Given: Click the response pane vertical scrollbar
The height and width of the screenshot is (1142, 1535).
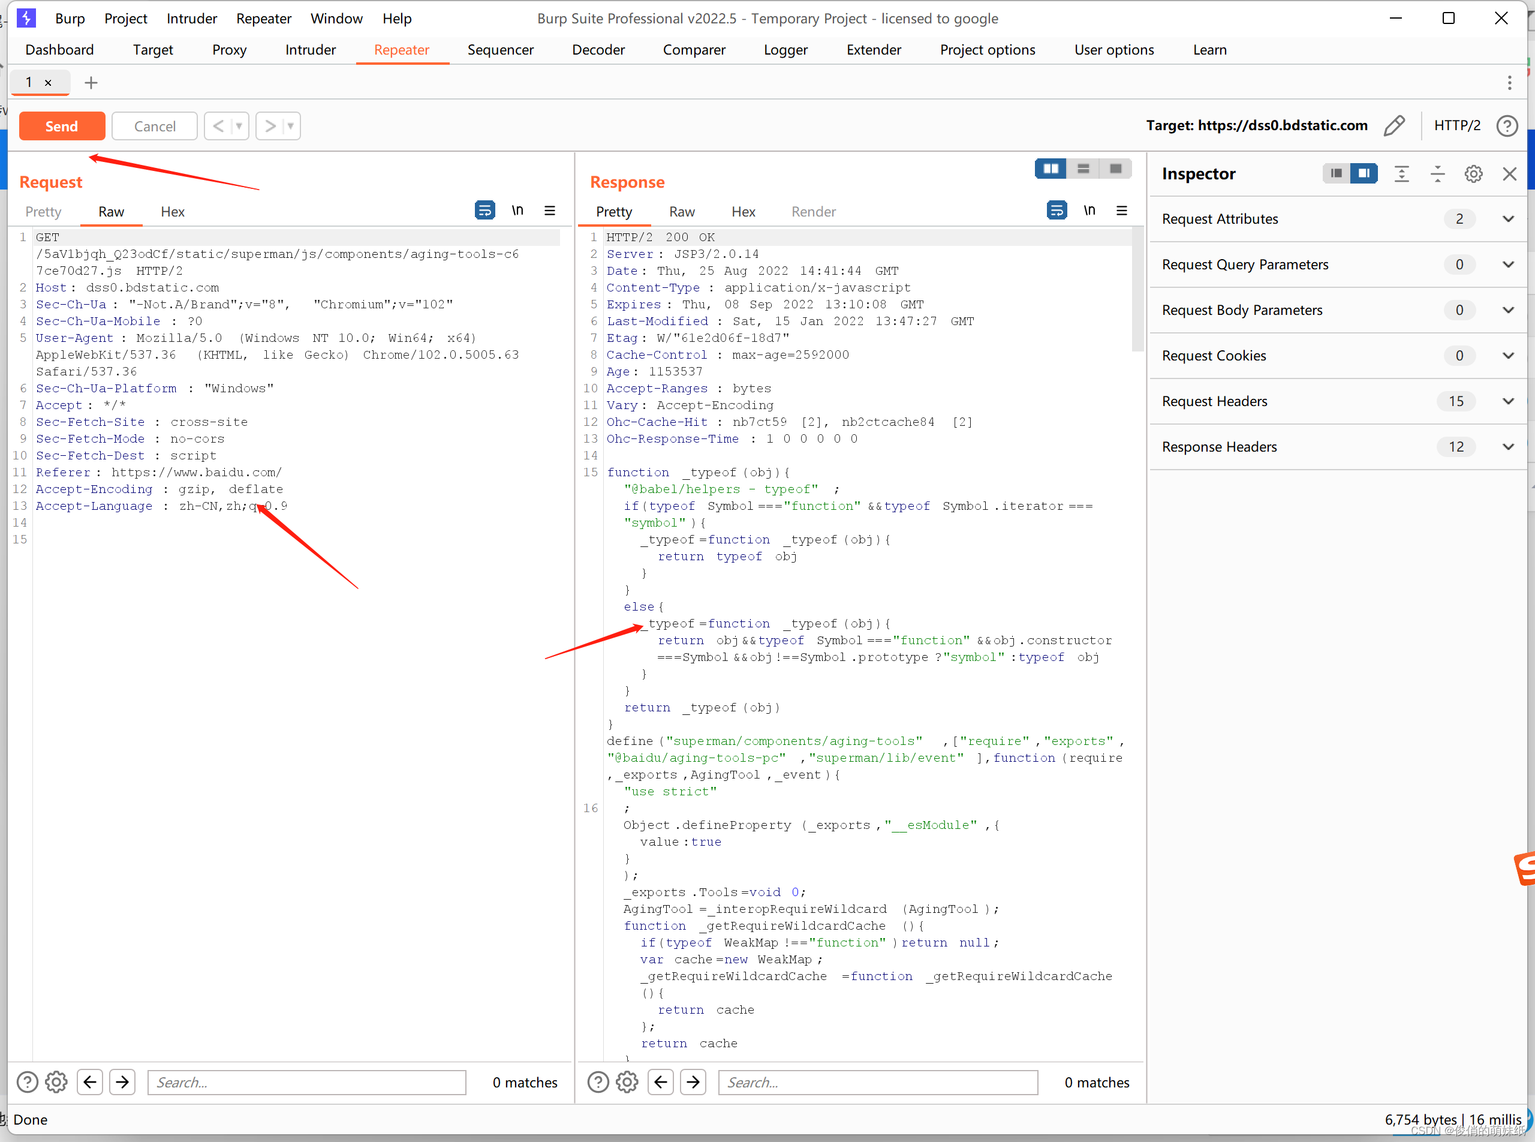Looking at the screenshot, I should 1137,290.
